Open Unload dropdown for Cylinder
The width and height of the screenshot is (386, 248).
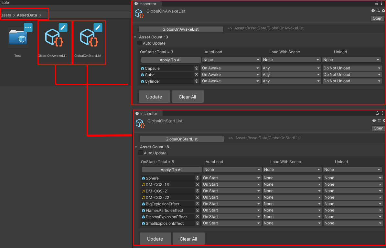[x=352, y=81]
